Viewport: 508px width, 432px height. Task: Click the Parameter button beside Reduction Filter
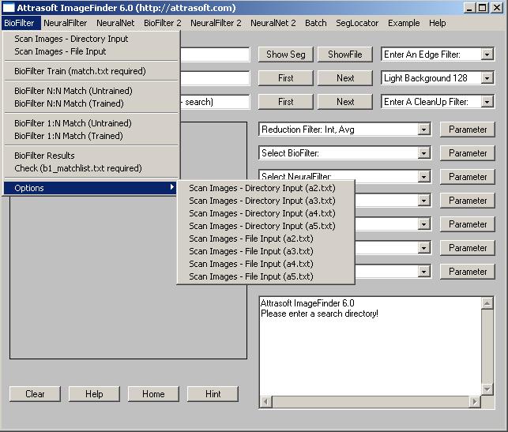(468, 130)
